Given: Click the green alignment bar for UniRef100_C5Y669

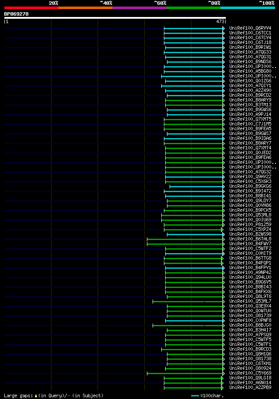Looking at the screenshot, I should click(x=185, y=373).
